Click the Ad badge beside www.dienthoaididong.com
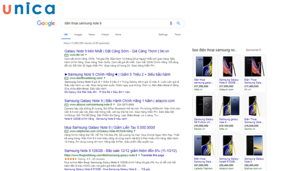The image size is (304, 171). (66, 78)
